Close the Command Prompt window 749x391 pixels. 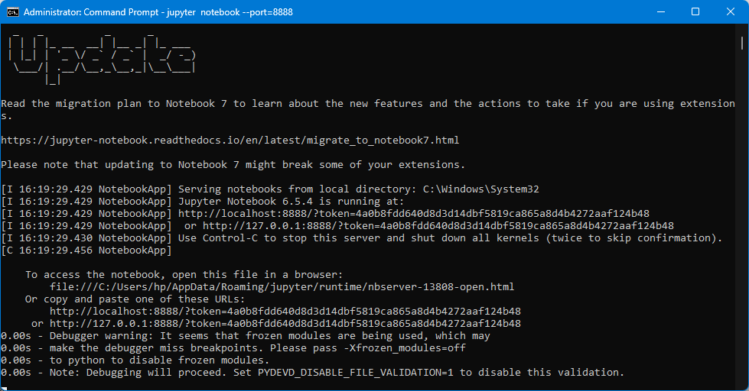click(x=731, y=12)
